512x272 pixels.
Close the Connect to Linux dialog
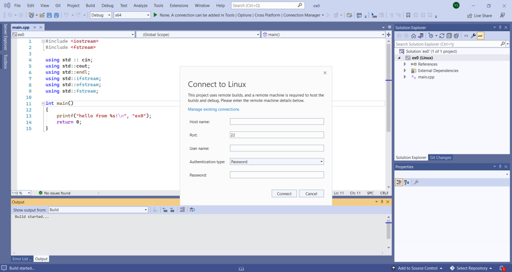tap(325, 73)
